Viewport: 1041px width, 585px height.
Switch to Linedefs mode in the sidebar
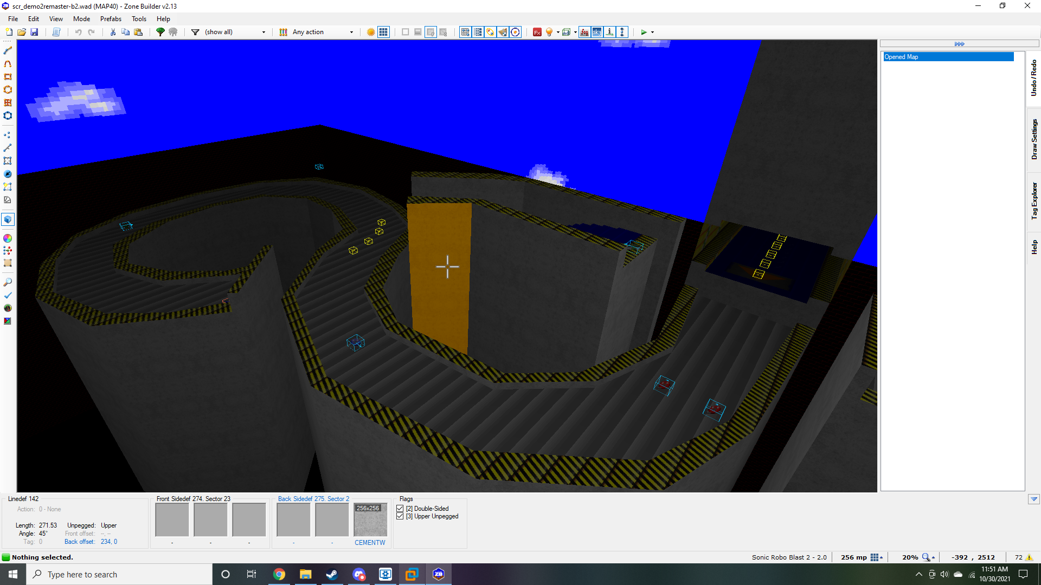click(x=8, y=148)
